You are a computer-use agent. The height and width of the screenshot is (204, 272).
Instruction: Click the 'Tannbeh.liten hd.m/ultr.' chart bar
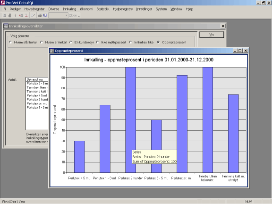click(x=208, y=120)
